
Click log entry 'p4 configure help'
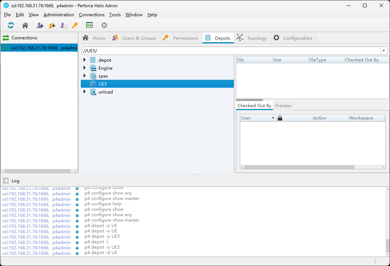pos(103,204)
